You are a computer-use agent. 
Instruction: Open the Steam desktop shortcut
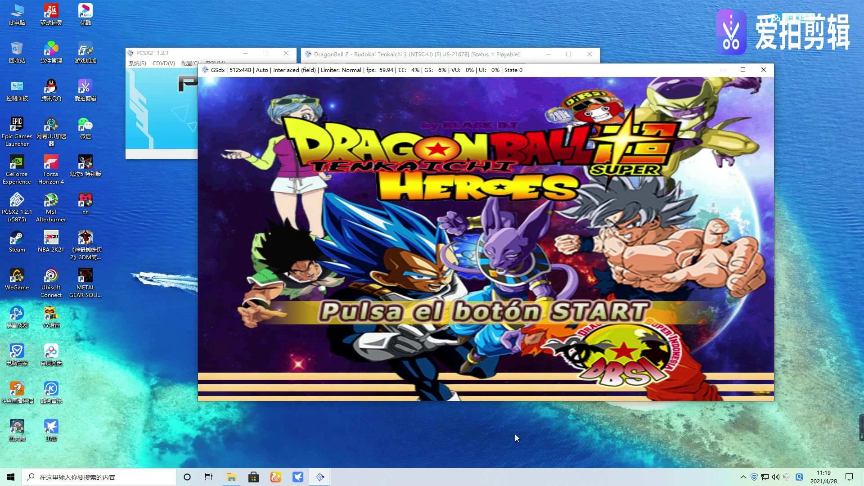pyautogui.click(x=17, y=241)
